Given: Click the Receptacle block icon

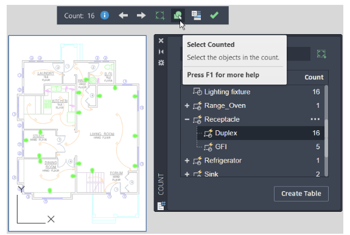Looking at the screenshot, I should pyautogui.click(x=198, y=119).
